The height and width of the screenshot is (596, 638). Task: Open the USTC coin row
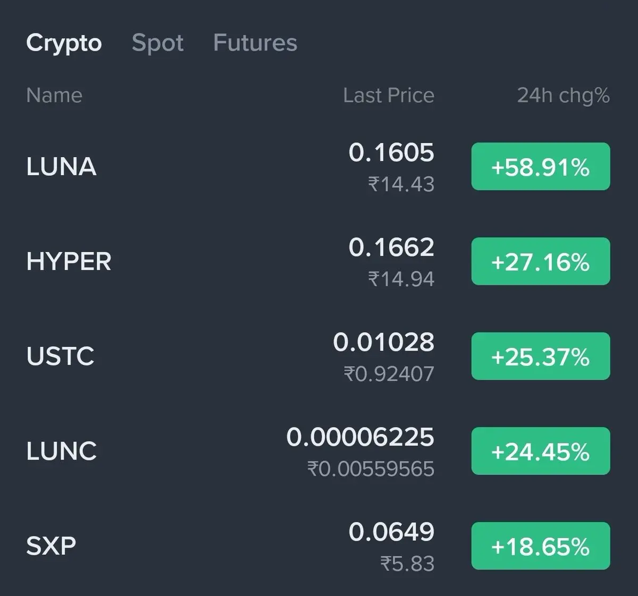point(318,356)
